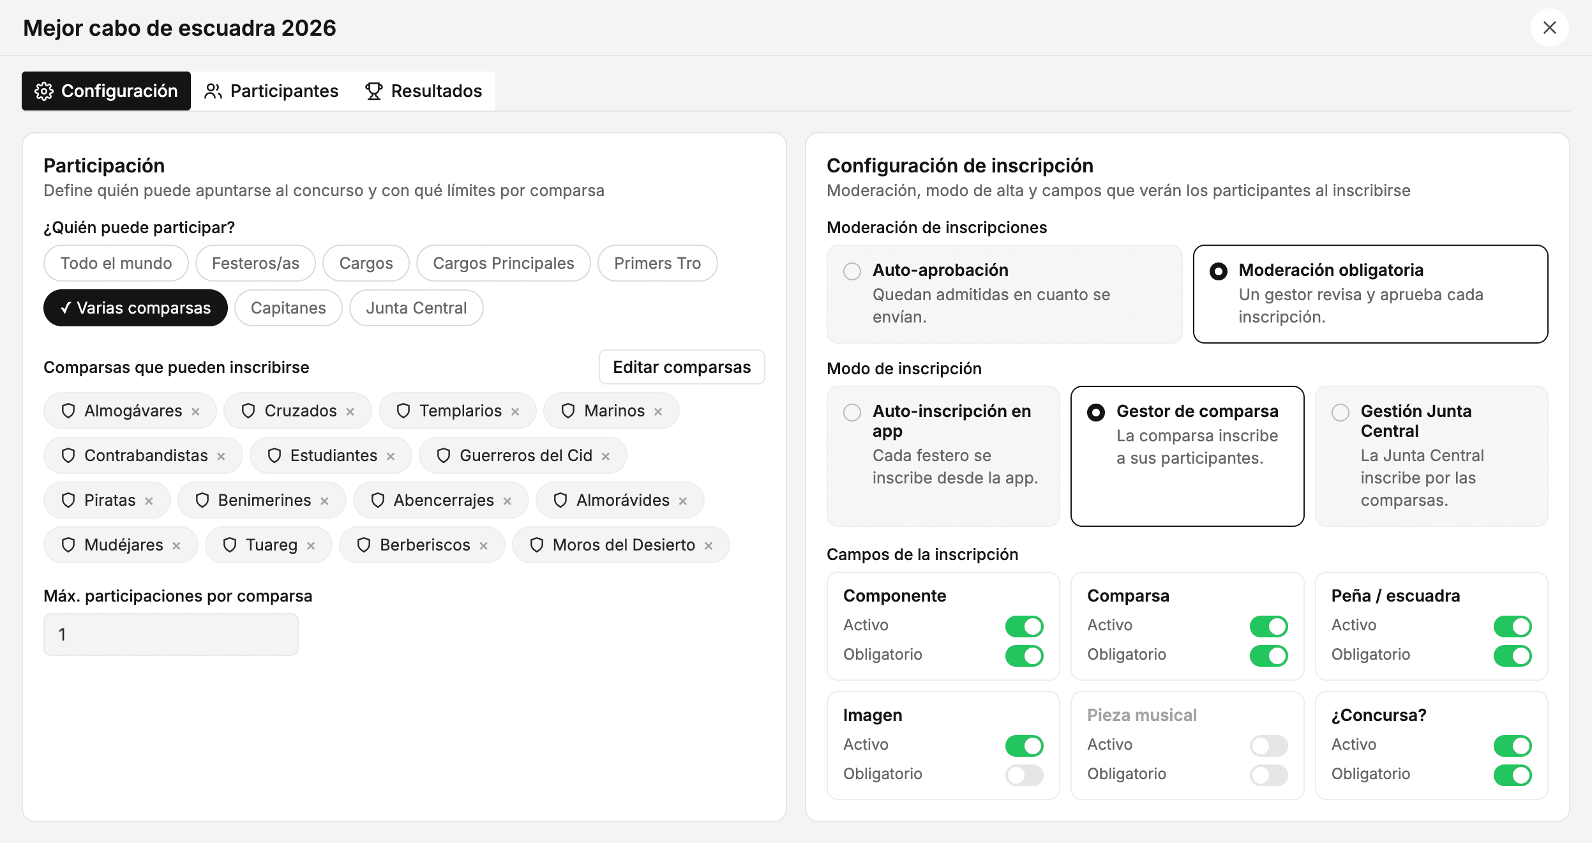Toggle Componente Obligatorio switch

click(1025, 655)
